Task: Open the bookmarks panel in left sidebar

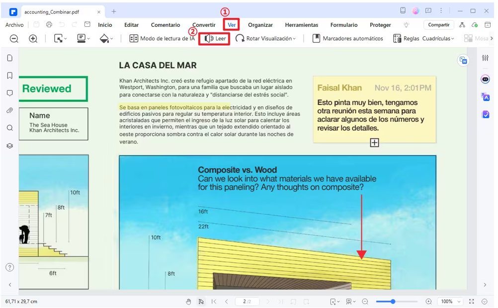Action: pyautogui.click(x=9, y=76)
